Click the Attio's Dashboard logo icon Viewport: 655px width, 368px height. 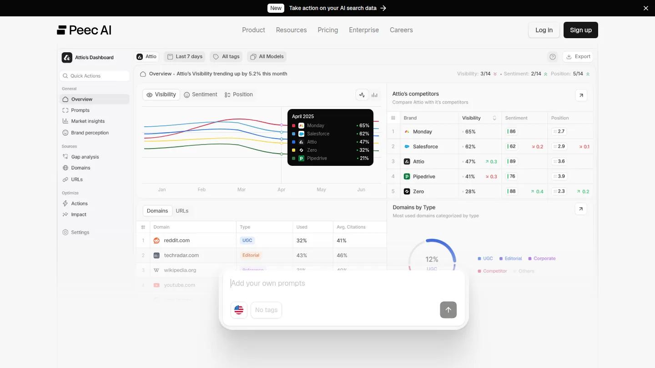click(x=67, y=57)
